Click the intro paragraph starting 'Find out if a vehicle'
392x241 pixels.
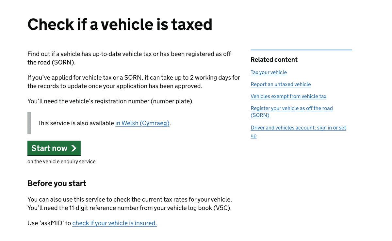(129, 58)
